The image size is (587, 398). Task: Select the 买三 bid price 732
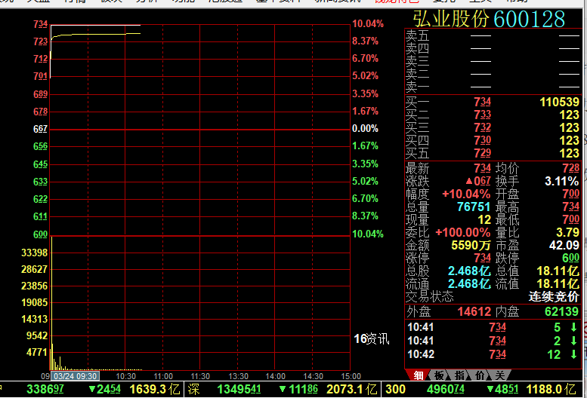coord(482,127)
